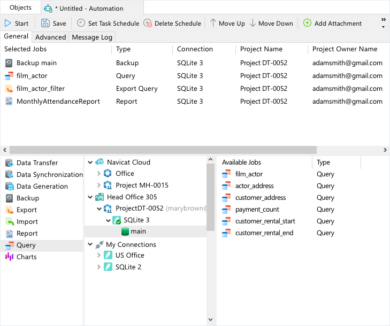Open the Advanced tab

click(x=50, y=37)
